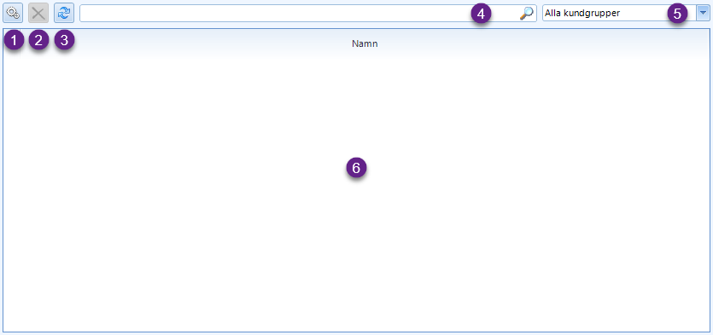
Task: Click the add new item gears icon
Action: point(13,13)
